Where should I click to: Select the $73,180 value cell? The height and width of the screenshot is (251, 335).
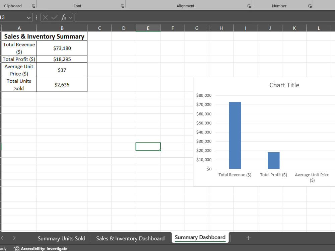coord(62,48)
